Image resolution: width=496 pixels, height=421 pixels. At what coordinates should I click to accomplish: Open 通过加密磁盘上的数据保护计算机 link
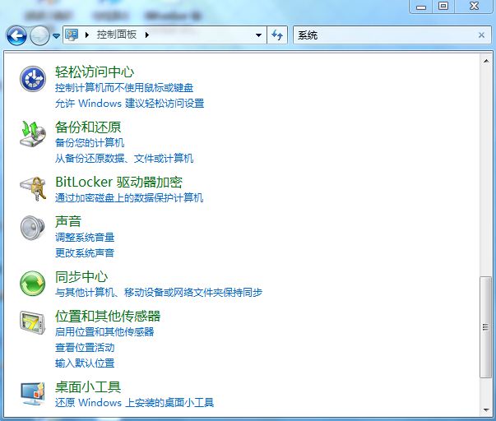(x=129, y=197)
